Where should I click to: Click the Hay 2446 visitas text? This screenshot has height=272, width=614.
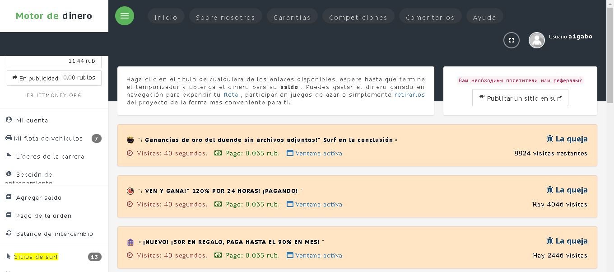(x=560, y=255)
